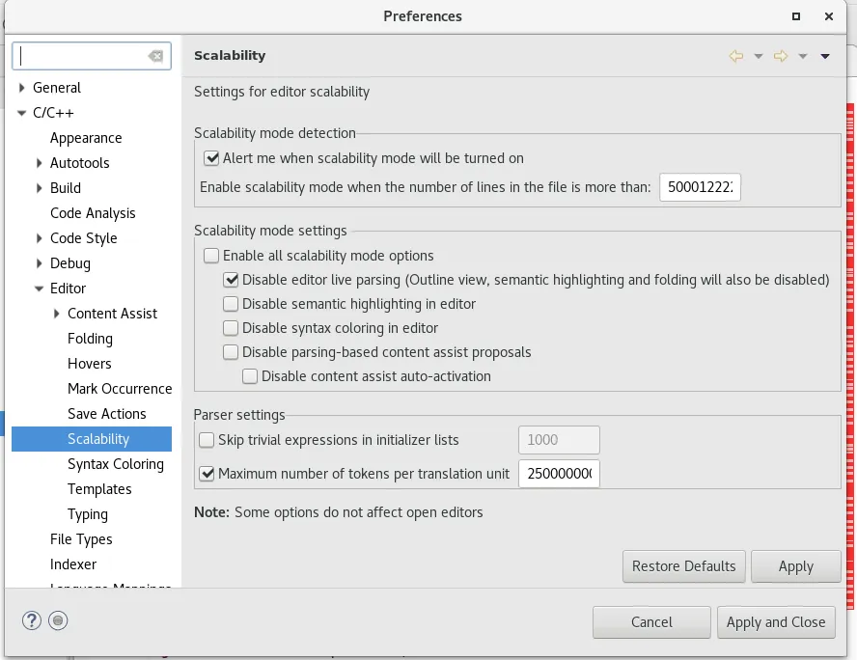Clear the filter text with eraser icon
The image size is (857, 660).
point(155,56)
